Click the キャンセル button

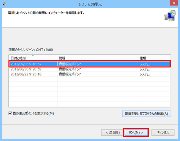[163, 132]
